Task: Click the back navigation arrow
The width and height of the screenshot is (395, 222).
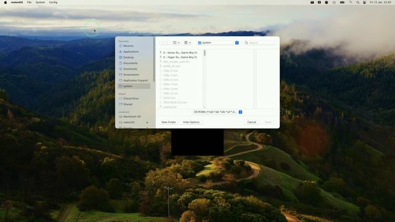Action: pyautogui.click(x=162, y=43)
